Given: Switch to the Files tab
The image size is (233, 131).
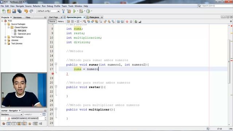Looking at the screenshot, I should click(28, 17).
